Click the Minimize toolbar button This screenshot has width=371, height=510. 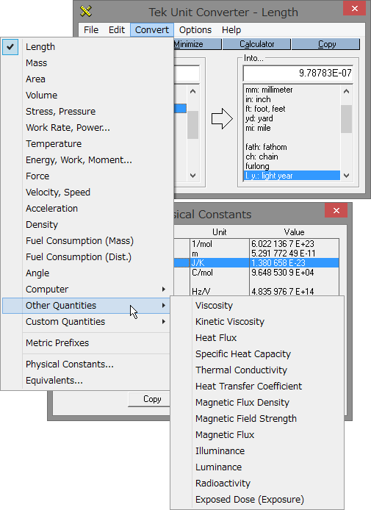click(198, 44)
